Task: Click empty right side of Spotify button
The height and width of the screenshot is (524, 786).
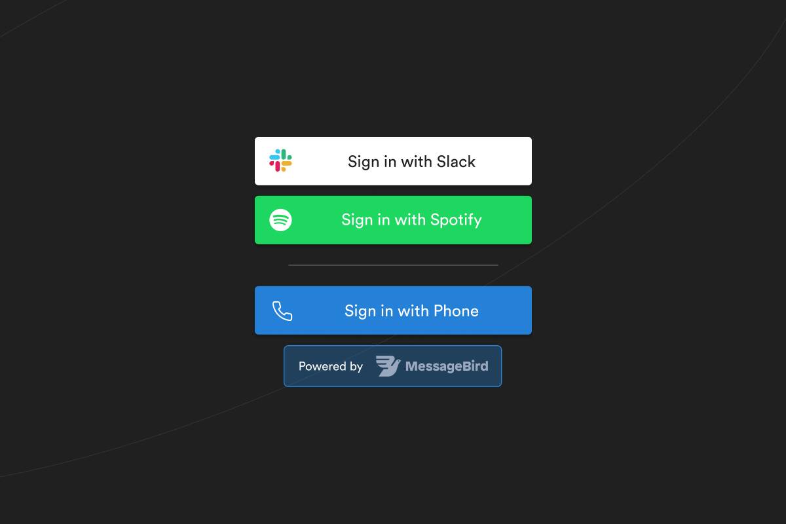Action: 507,220
